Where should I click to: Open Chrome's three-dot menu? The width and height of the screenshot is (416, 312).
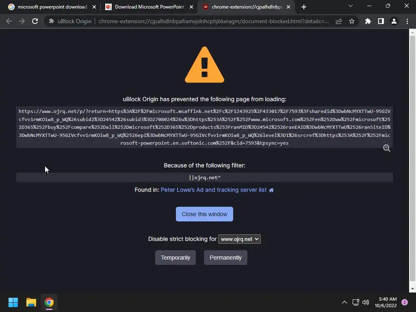pyautogui.click(x=407, y=21)
